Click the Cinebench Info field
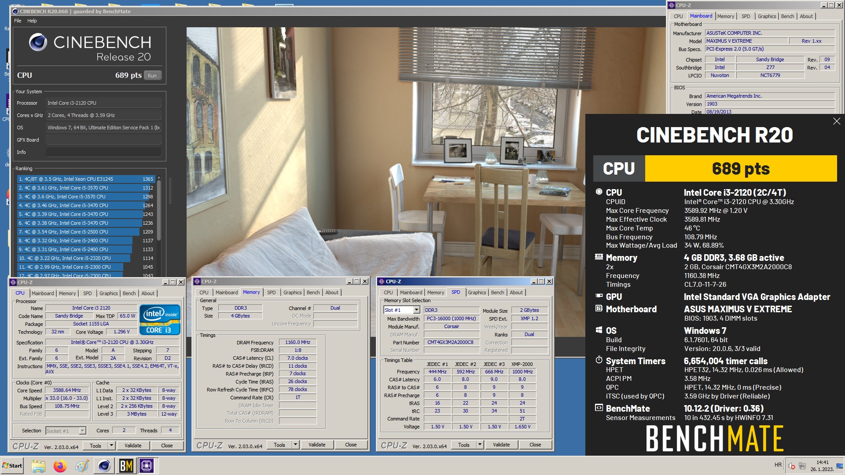The height and width of the screenshot is (475, 845). pos(104,152)
